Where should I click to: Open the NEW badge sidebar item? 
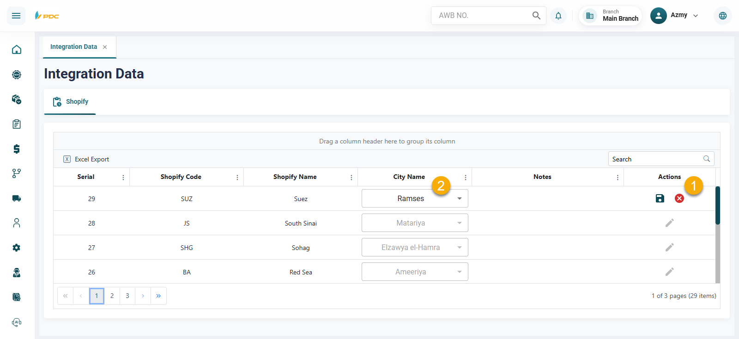pyautogui.click(x=17, y=74)
